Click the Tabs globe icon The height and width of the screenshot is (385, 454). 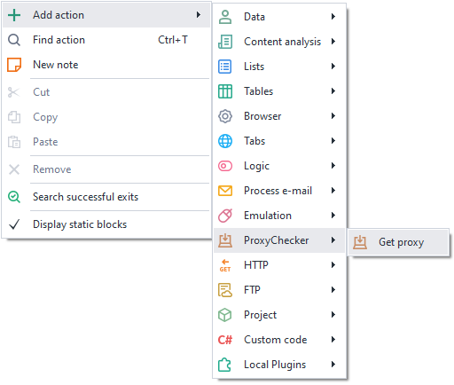coord(225,141)
